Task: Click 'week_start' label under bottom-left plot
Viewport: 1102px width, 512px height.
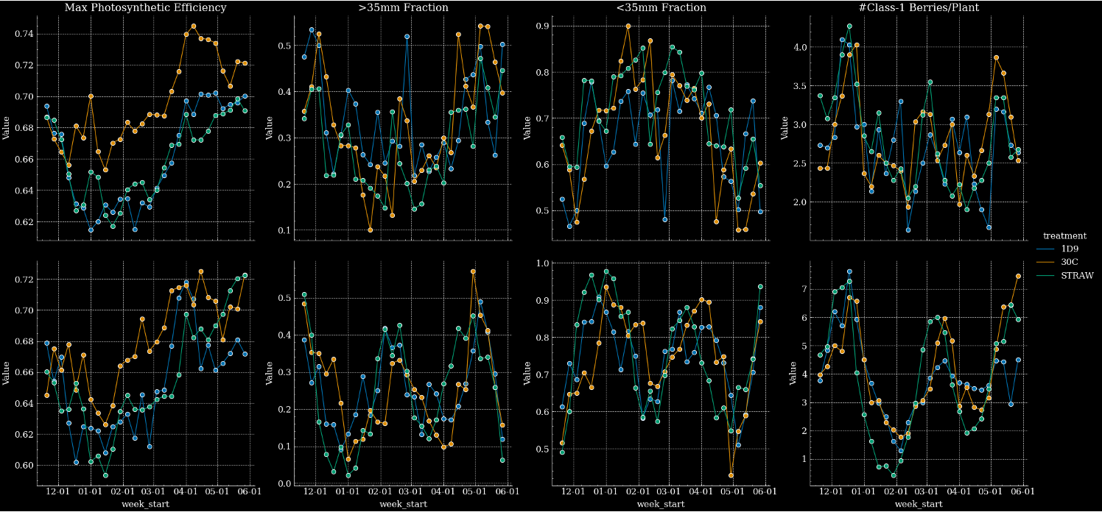Action: [x=145, y=505]
